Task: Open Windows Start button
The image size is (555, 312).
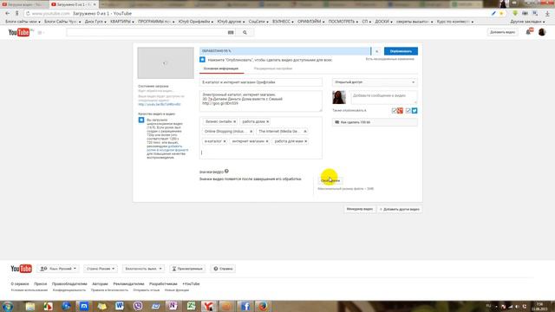Action: pyautogui.click(x=8, y=306)
